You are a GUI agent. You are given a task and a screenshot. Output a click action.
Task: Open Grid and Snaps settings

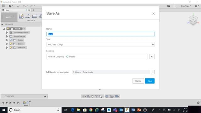click(112, 96)
